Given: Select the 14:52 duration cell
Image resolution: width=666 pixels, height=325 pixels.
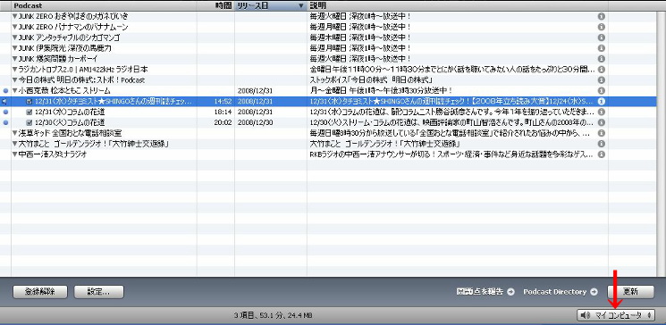Looking at the screenshot, I should [x=222, y=102].
